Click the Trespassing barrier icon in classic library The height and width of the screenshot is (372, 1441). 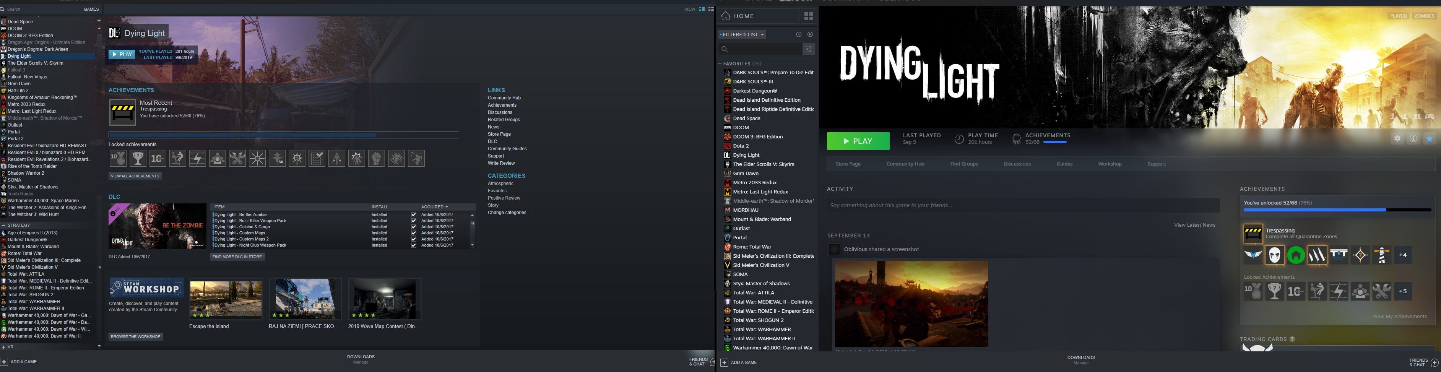click(122, 112)
